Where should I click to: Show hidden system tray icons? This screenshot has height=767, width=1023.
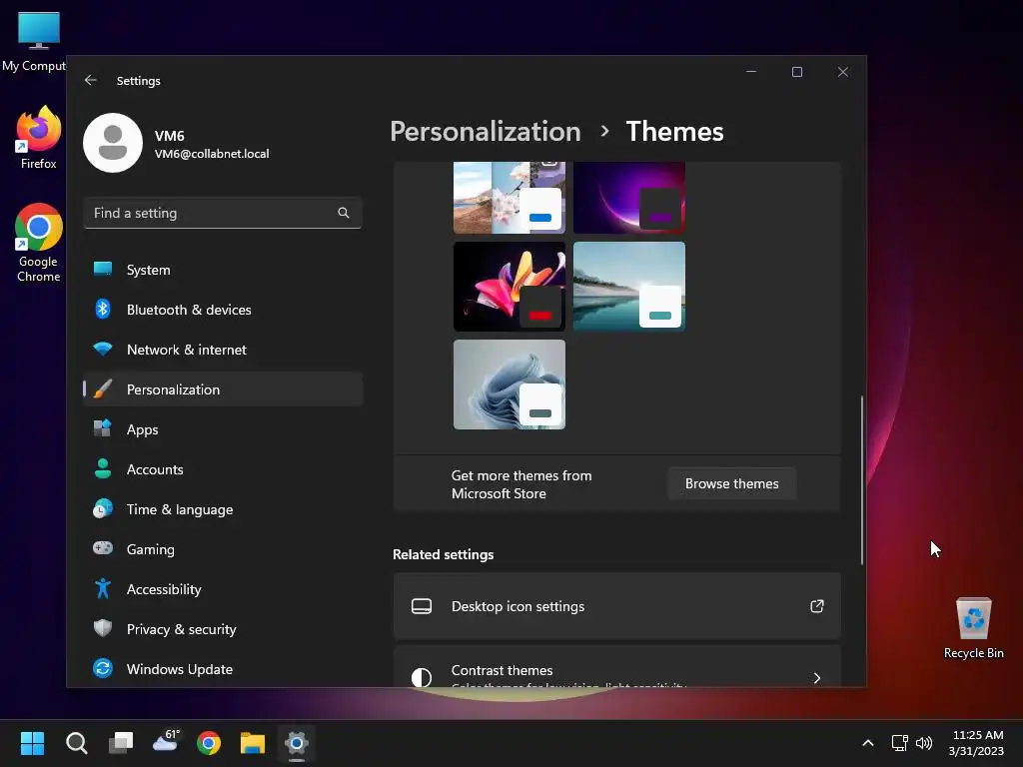868,743
